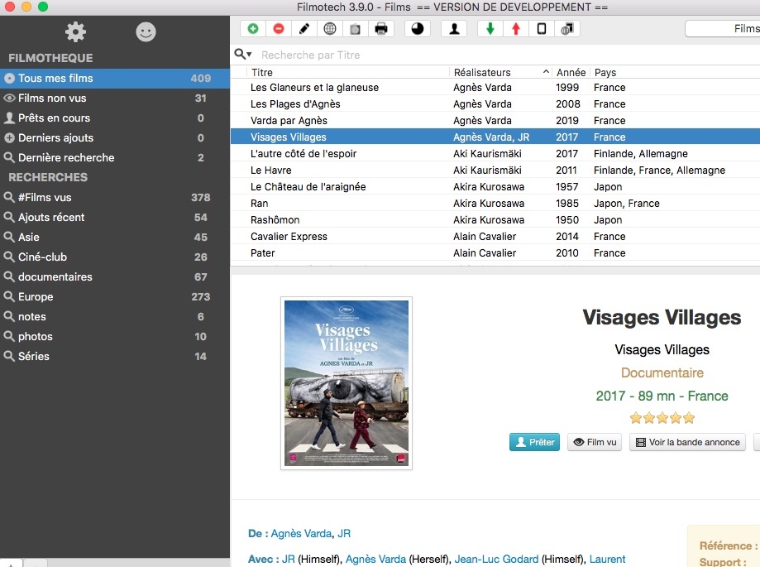
Task: Open the 'documentaires' saved search
Action: [55, 276]
